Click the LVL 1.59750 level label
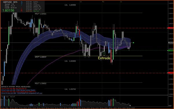 70,89
